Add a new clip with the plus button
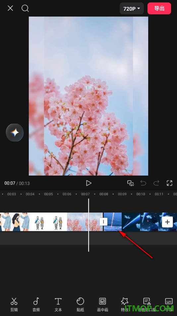Viewport: 177px width, 316px height. pos(167,222)
